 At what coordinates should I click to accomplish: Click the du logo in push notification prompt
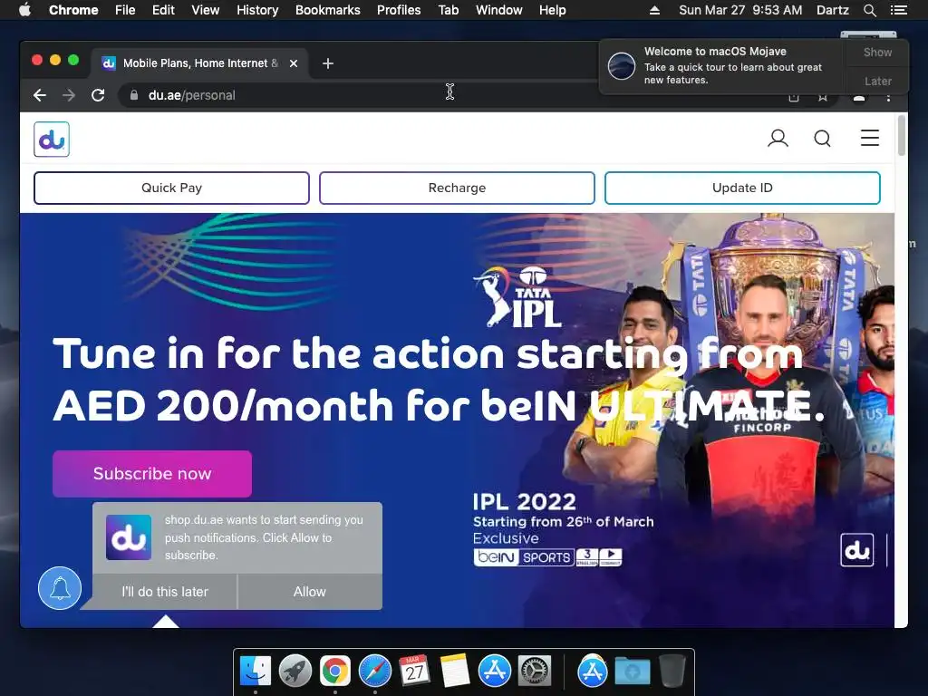[129, 536]
